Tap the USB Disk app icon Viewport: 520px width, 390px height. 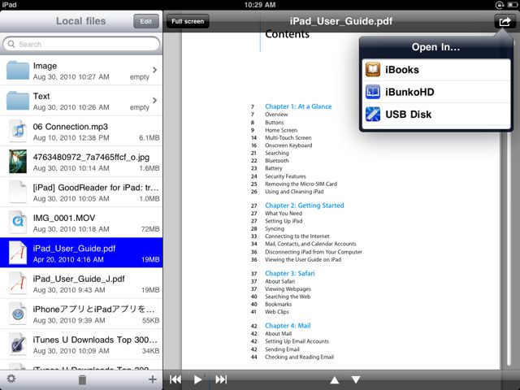click(x=373, y=114)
